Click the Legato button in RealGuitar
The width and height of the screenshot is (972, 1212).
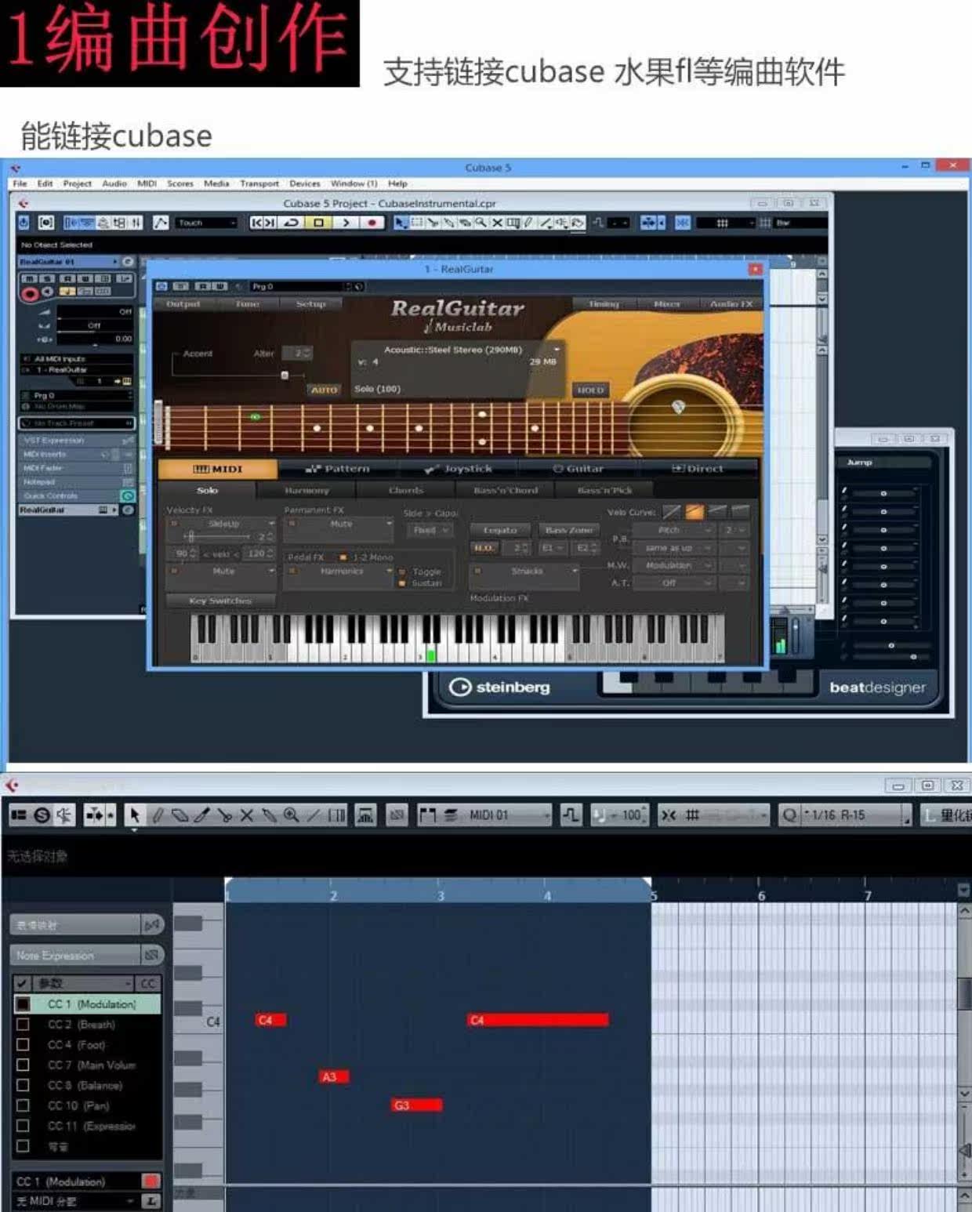click(500, 531)
